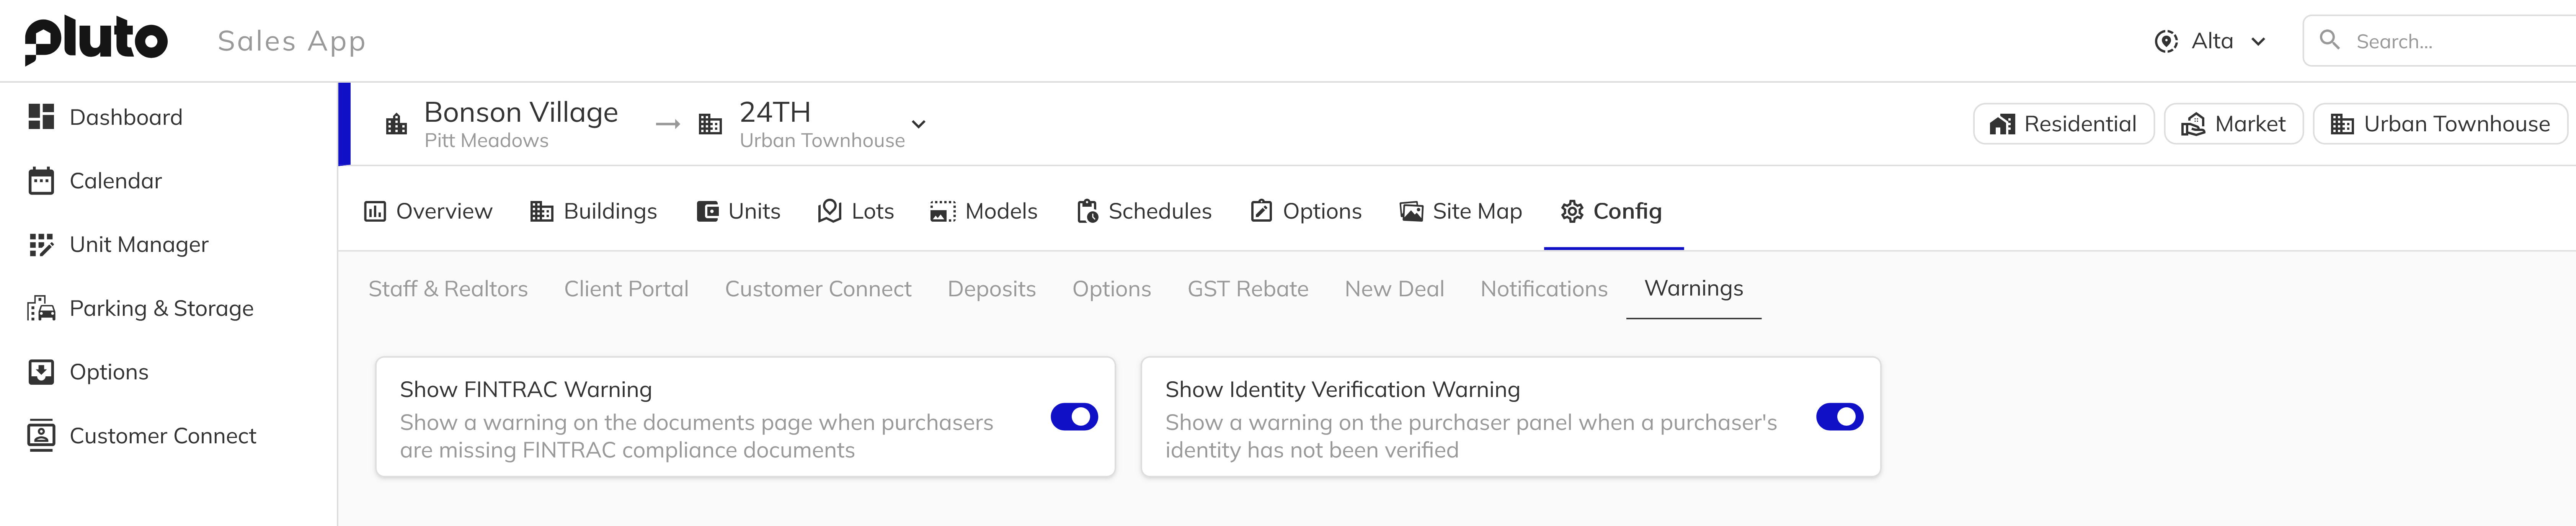The height and width of the screenshot is (526, 2576).
Task: Open the Overview tab
Action: click(428, 211)
